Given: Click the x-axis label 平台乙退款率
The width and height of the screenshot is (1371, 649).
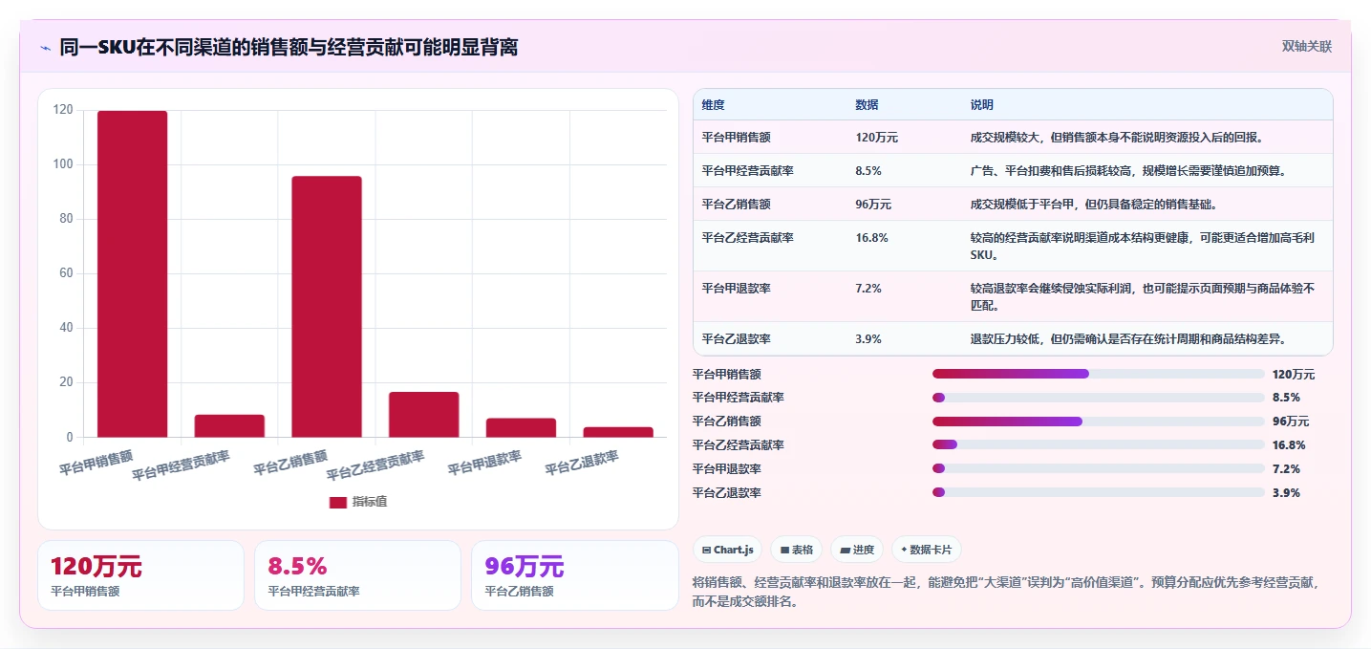Looking at the screenshot, I should coord(582,465).
